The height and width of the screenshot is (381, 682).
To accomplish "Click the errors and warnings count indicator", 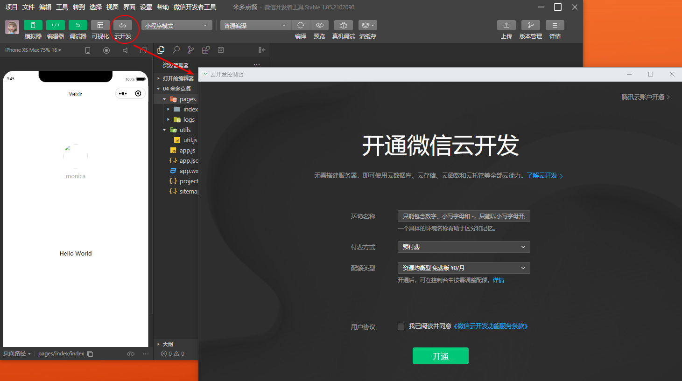I will point(173,354).
